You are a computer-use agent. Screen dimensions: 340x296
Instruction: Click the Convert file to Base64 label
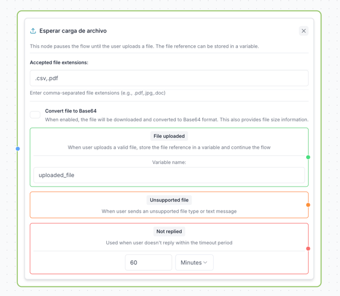71,111
